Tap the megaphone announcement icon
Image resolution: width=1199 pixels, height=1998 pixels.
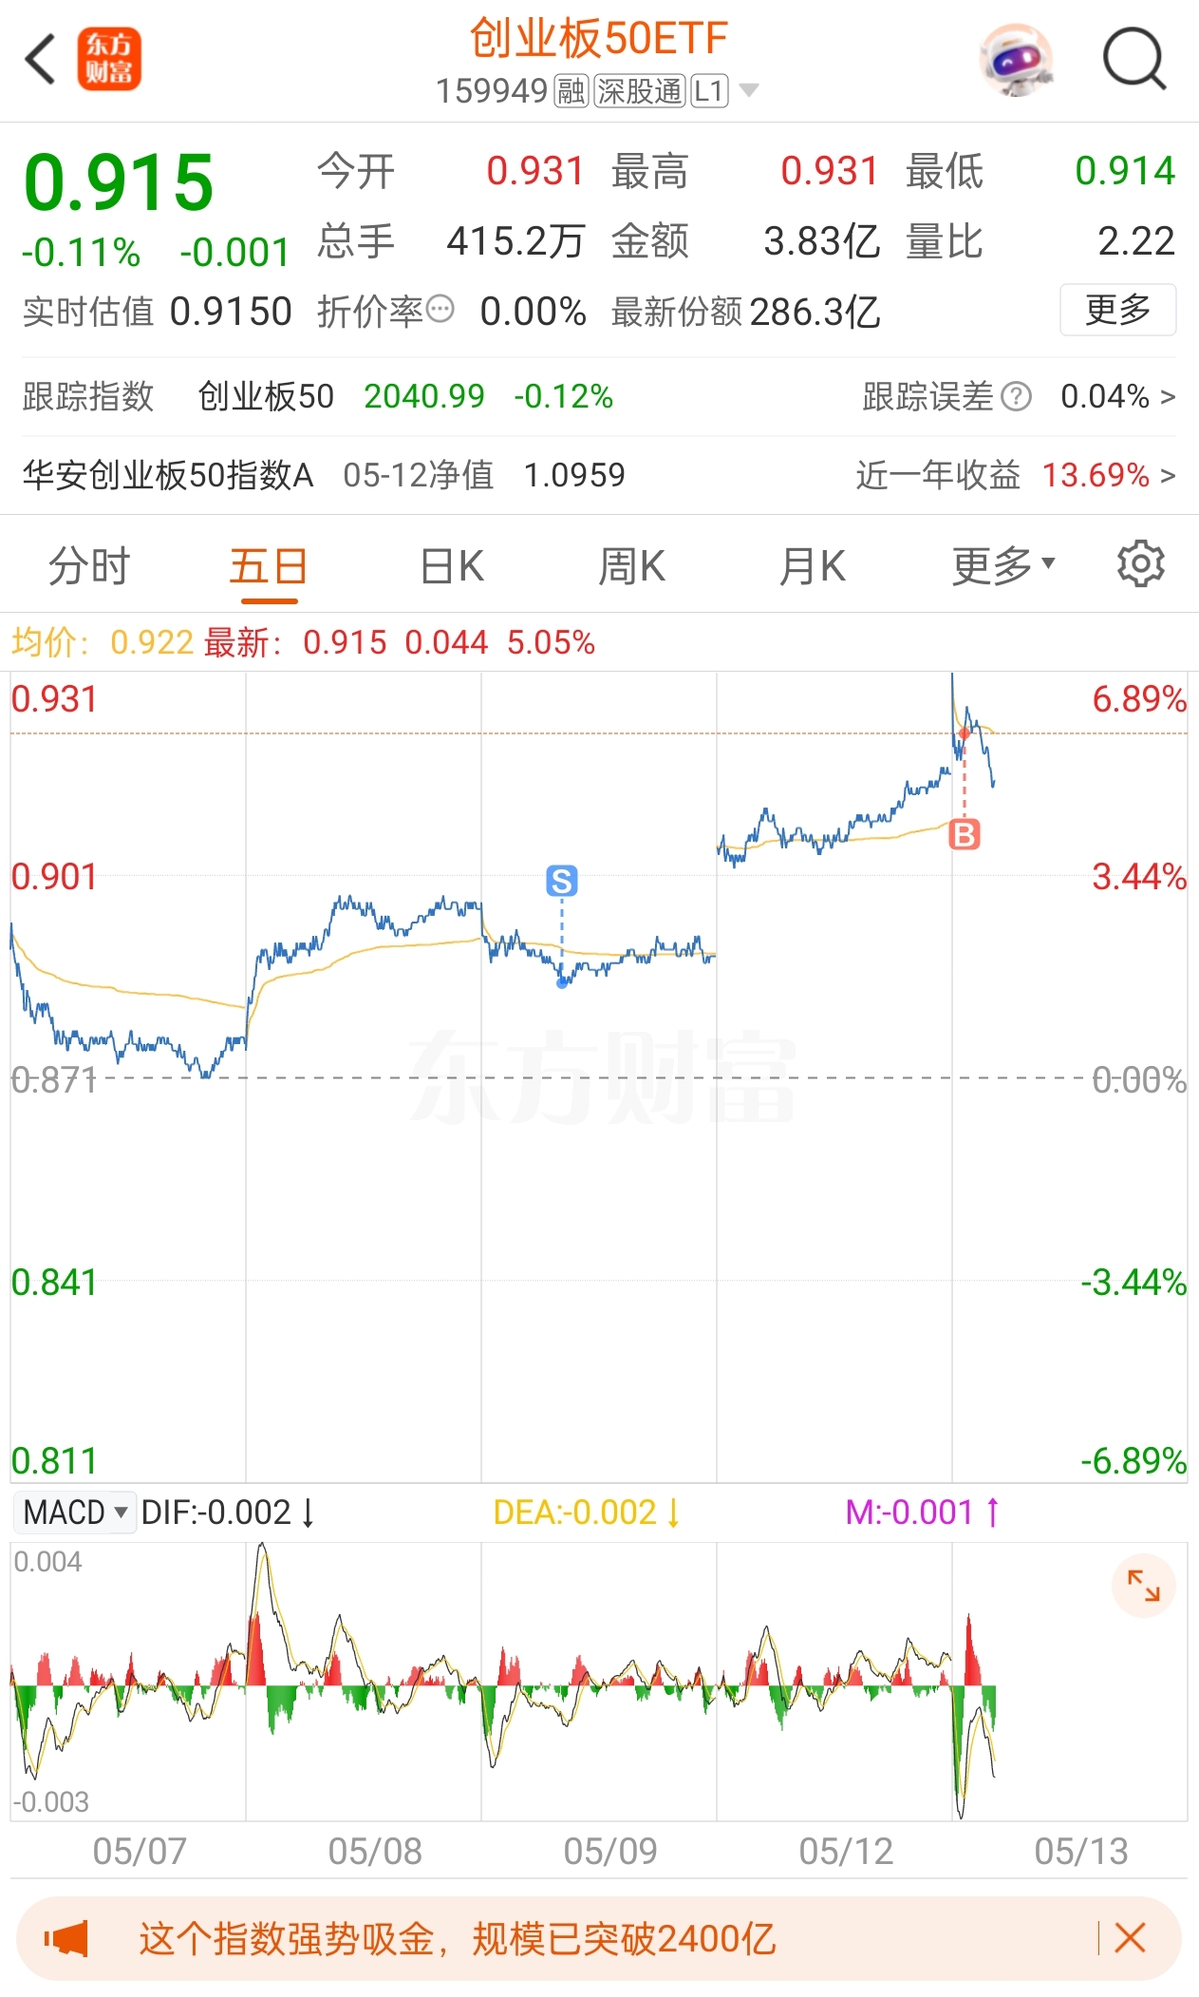(x=66, y=1938)
